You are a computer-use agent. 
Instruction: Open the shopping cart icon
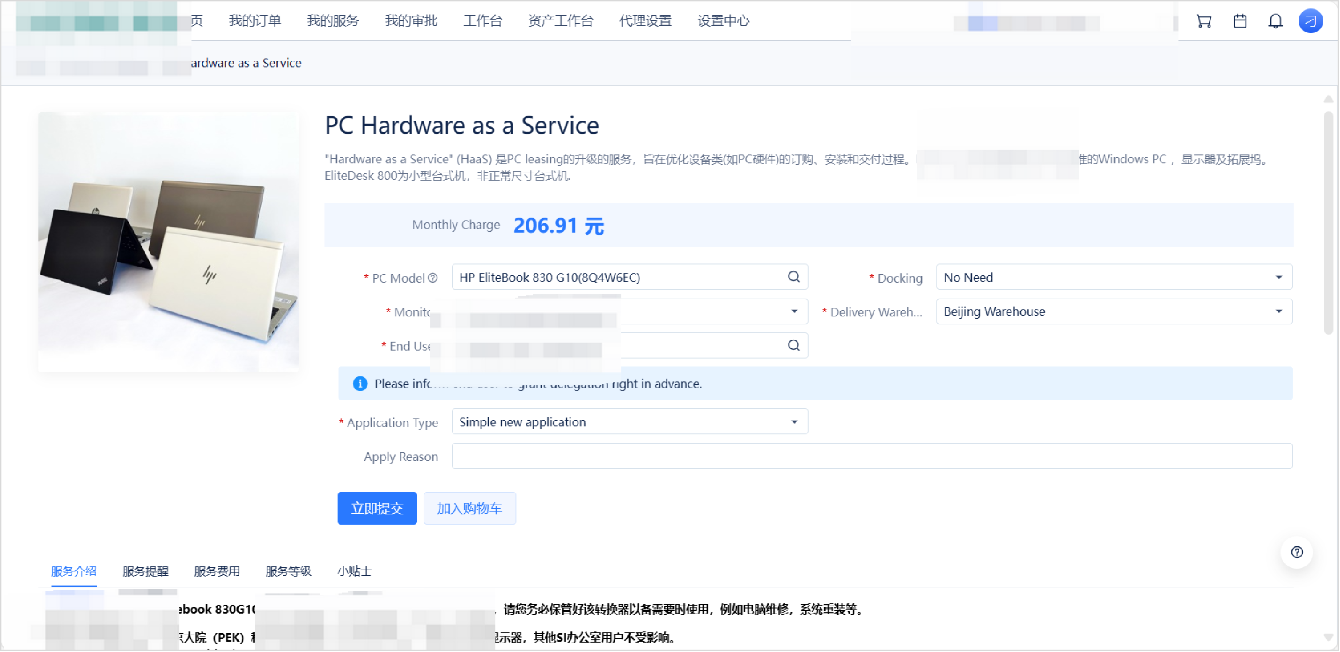point(1204,22)
